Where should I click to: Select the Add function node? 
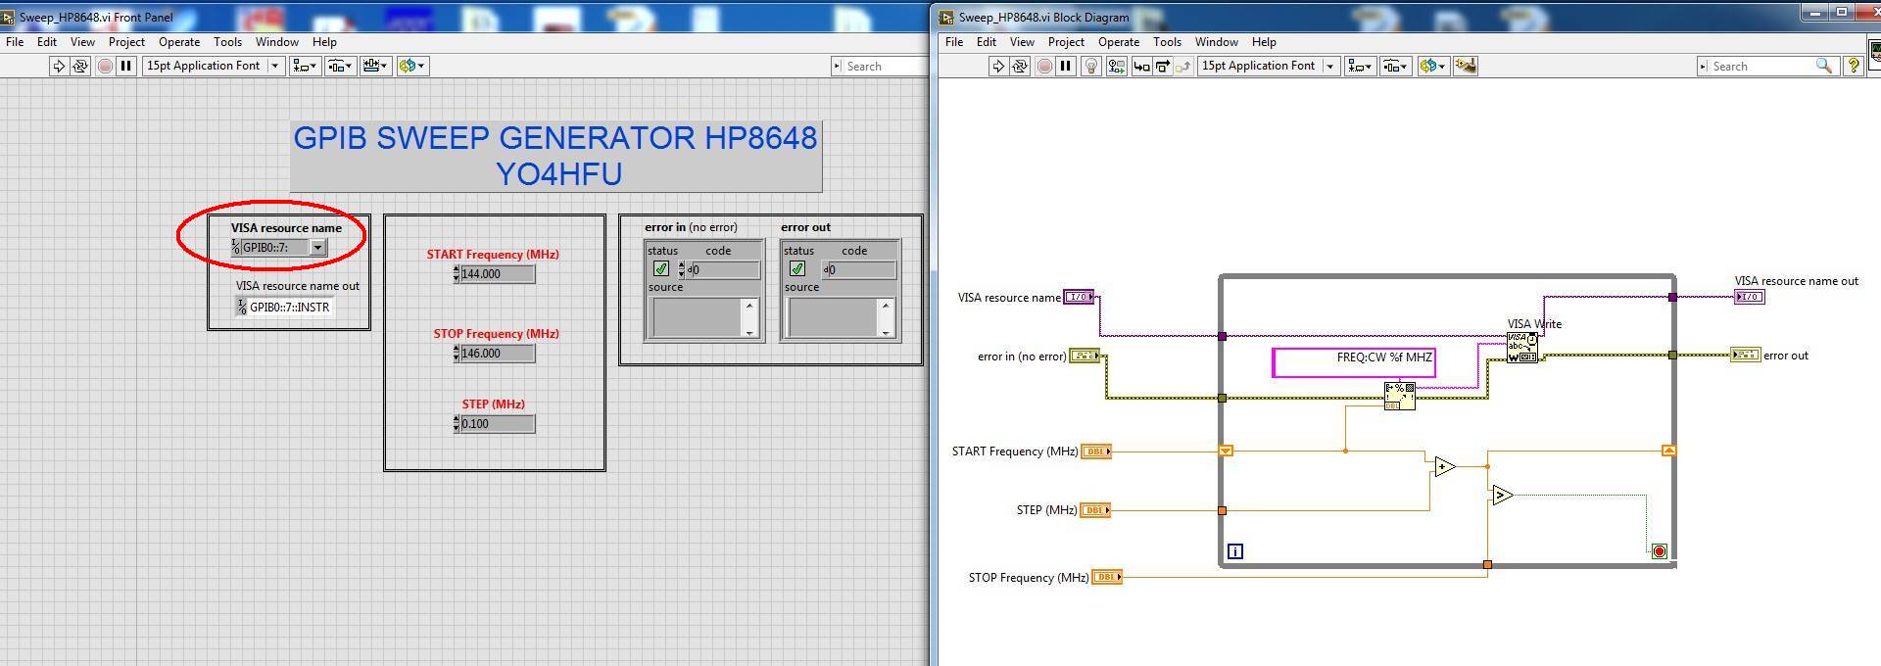[x=1444, y=467]
